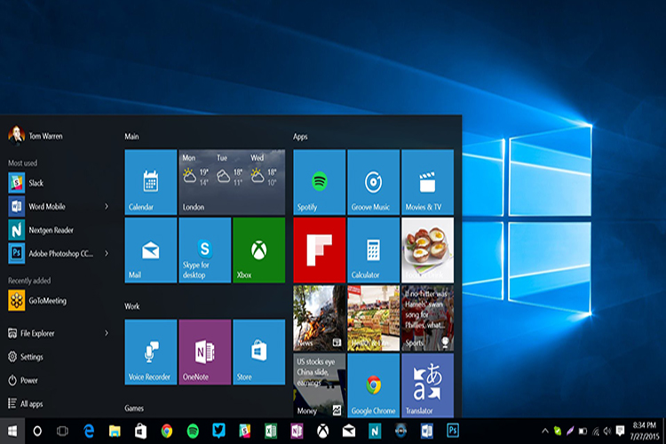666x444 pixels.
Task: Open the Google Chrome tile
Action: pyautogui.click(x=373, y=385)
